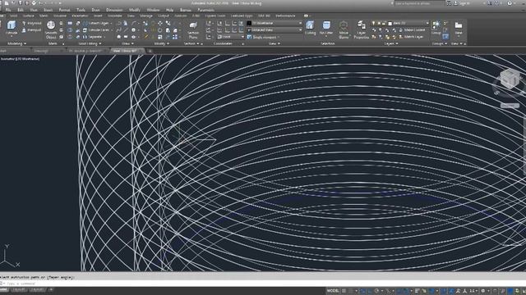Switch to the Surface ribbon tab
This screenshot has width=526, height=295.
click(x=28, y=16)
